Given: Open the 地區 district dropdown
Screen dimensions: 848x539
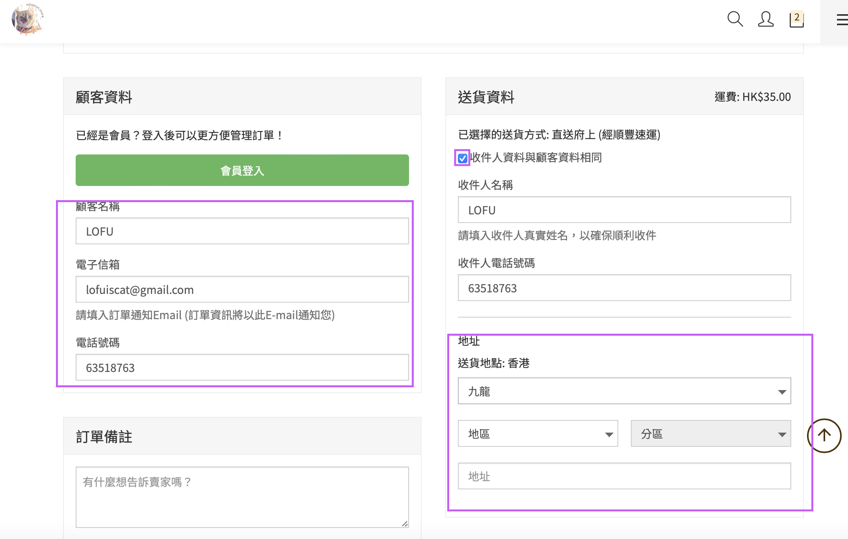Looking at the screenshot, I should click(x=538, y=433).
